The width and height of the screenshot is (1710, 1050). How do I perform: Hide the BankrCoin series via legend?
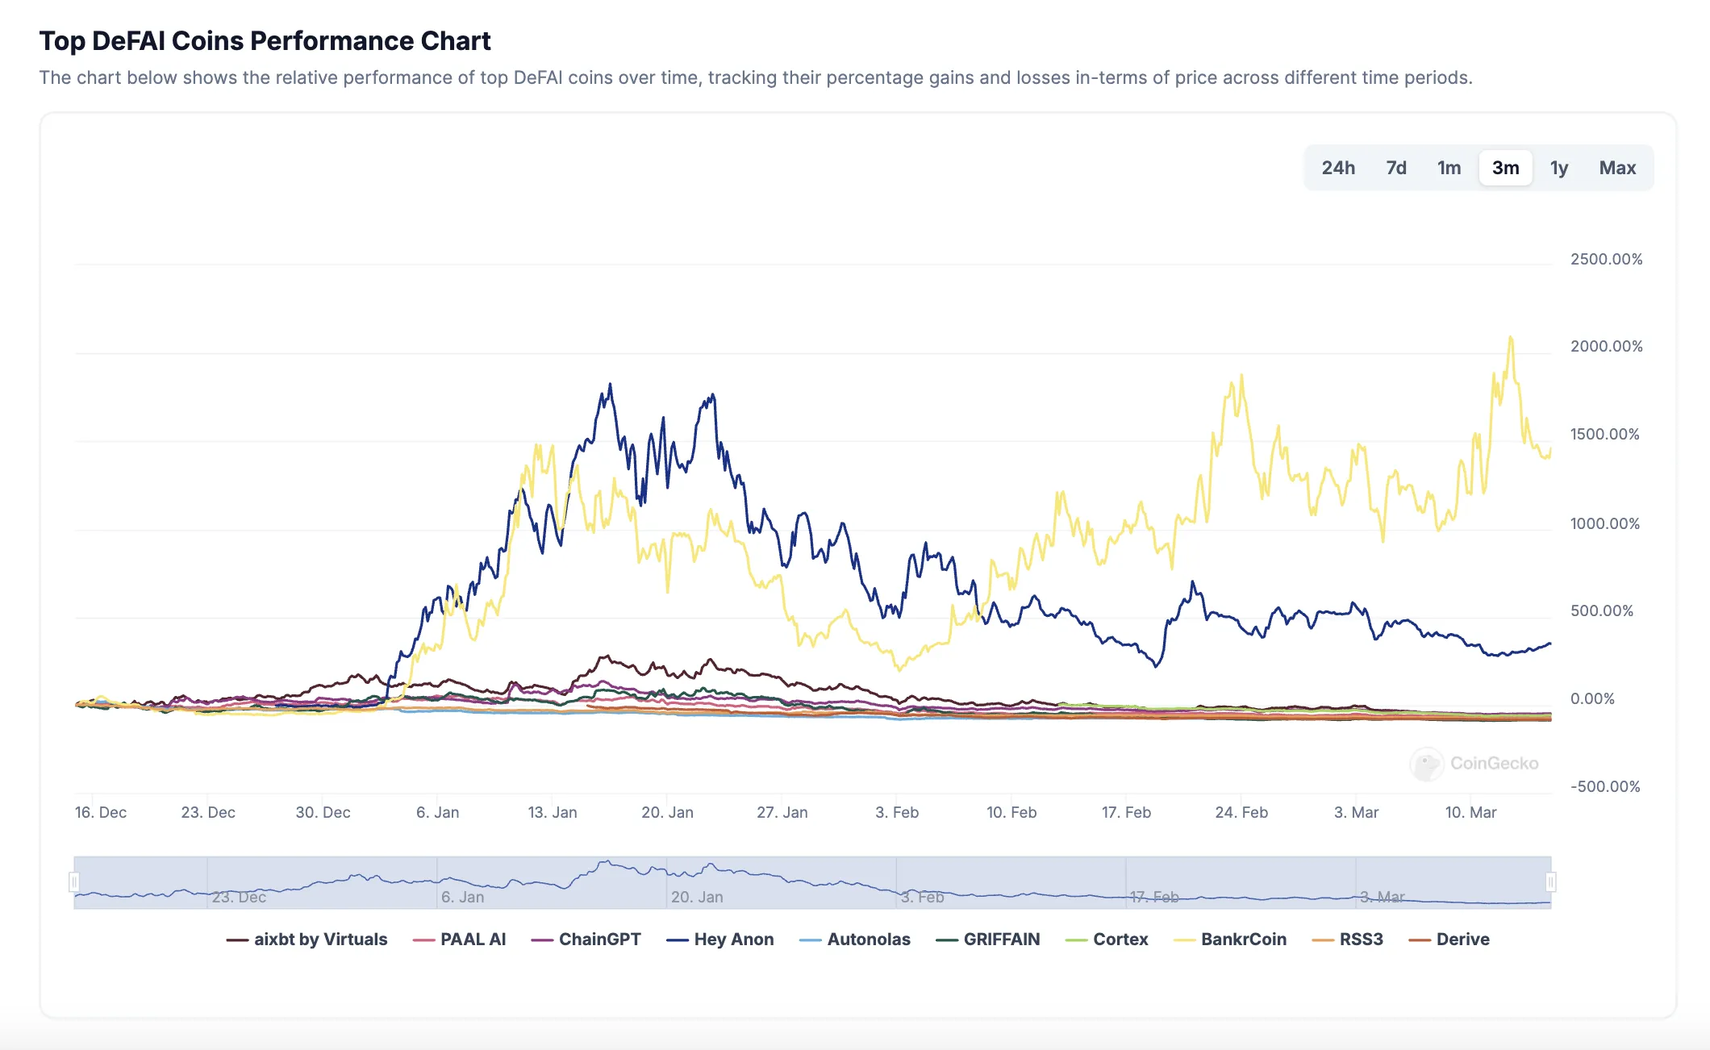click(x=1230, y=939)
